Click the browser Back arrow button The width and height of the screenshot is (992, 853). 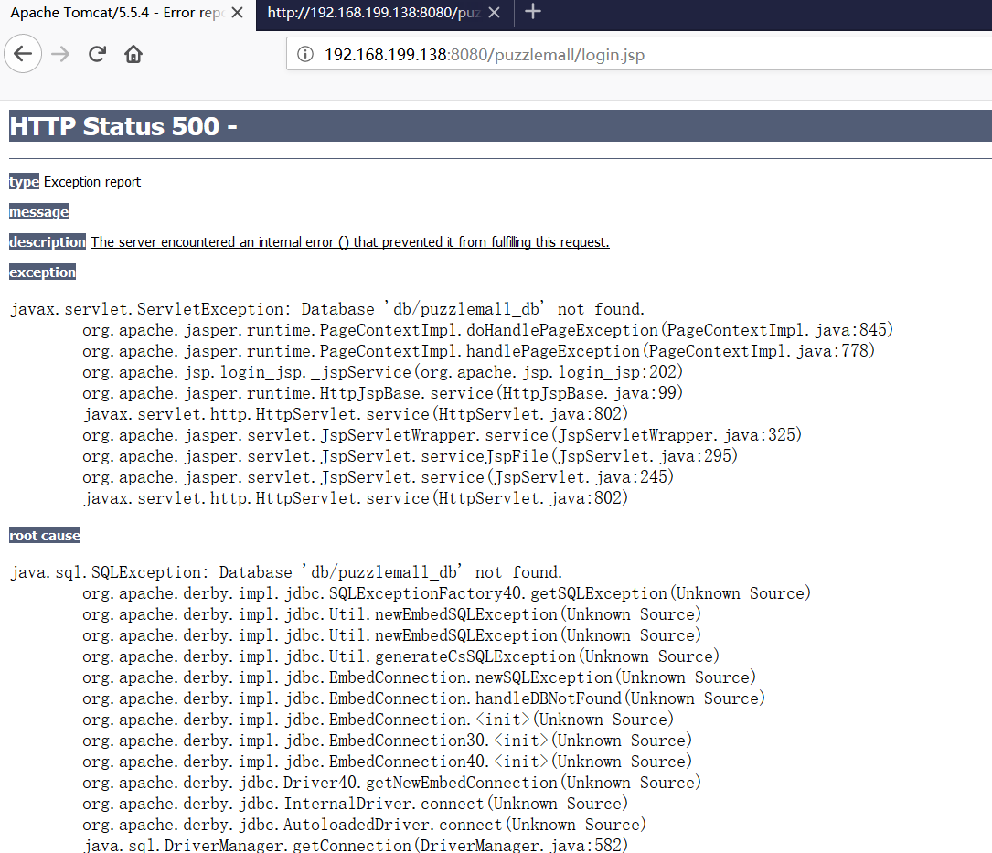click(x=23, y=54)
